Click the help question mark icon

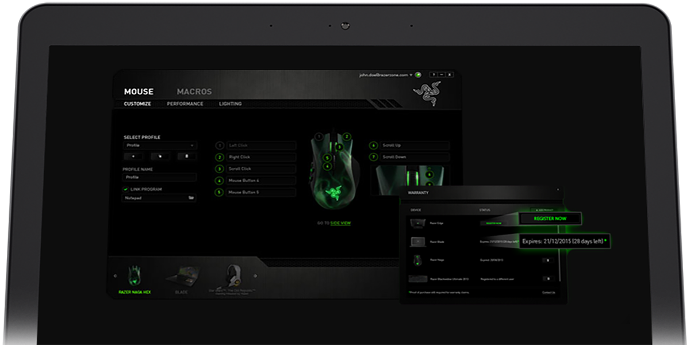click(x=432, y=75)
